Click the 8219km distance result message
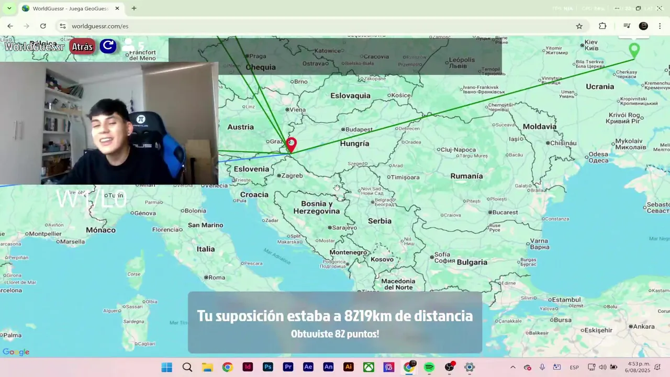 [x=335, y=316]
